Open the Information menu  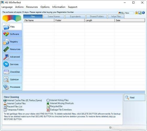click(x=59, y=7)
